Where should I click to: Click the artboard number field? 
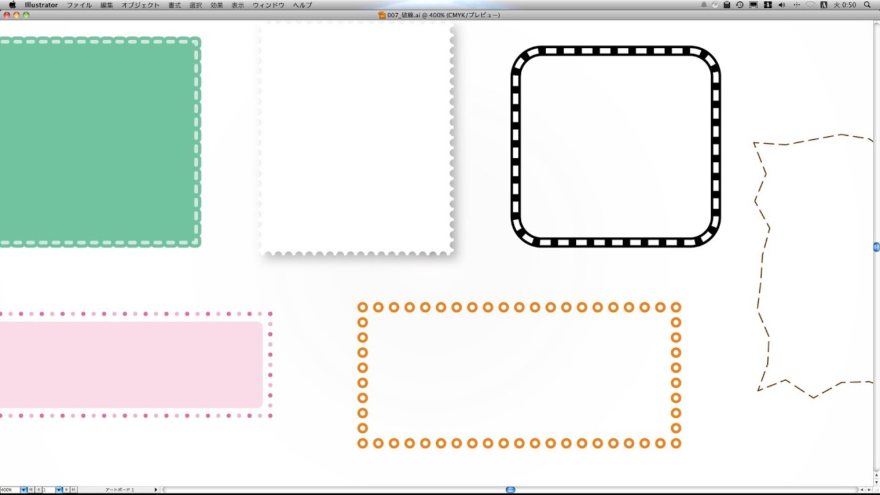[x=49, y=489]
